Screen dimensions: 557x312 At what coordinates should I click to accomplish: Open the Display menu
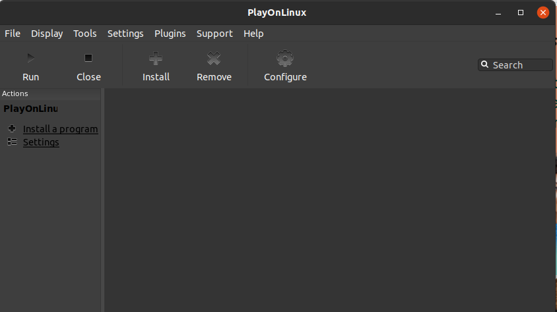[47, 34]
